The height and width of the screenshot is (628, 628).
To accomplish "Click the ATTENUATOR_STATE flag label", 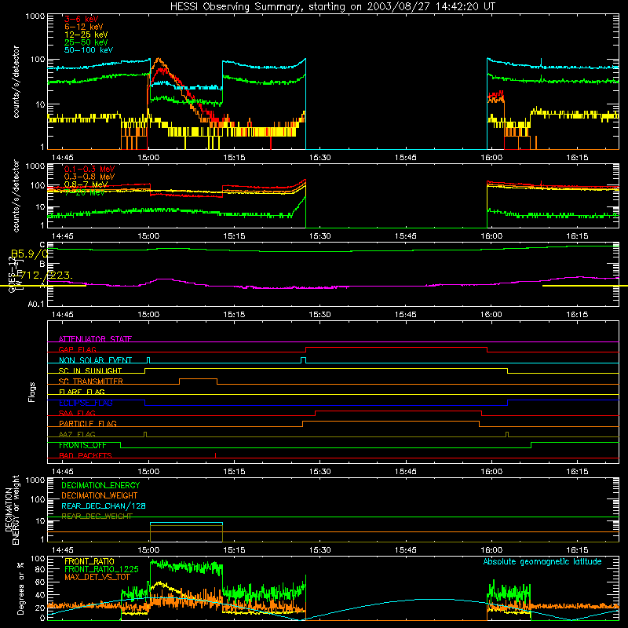I will coord(95,339).
